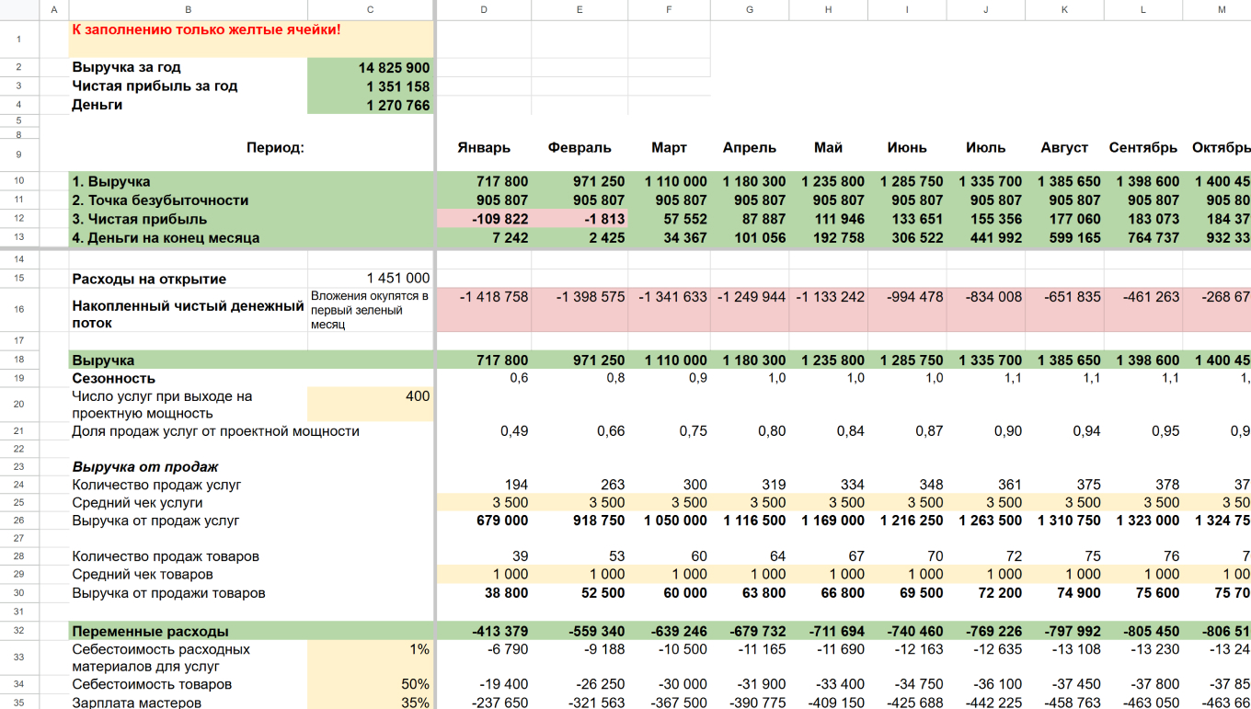Select column A header
The width and height of the screenshot is (1251, 709).
pos(54,9)
